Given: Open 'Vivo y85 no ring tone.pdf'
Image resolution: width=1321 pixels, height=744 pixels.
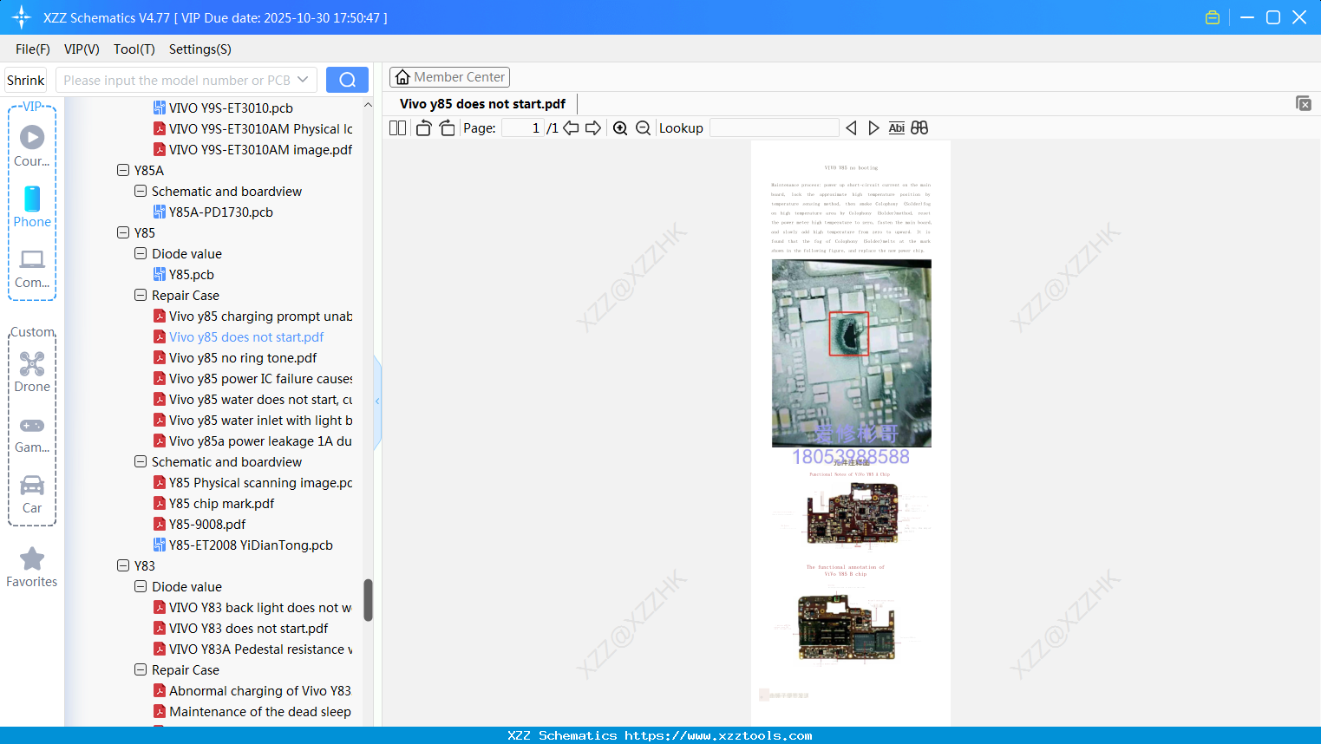Looking at the screenshot, I should pyautogui.click(x=243, y=357).
